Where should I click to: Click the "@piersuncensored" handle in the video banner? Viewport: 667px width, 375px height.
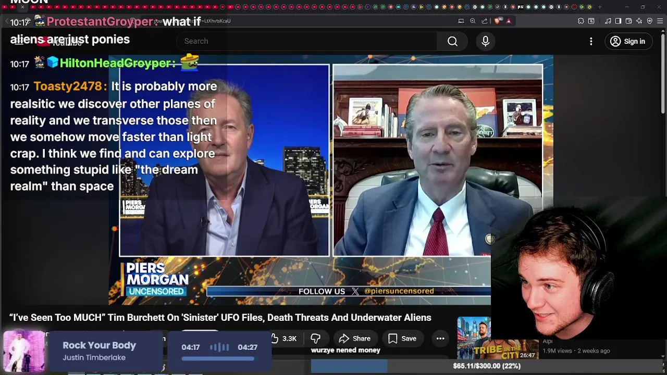pos(399,291)
